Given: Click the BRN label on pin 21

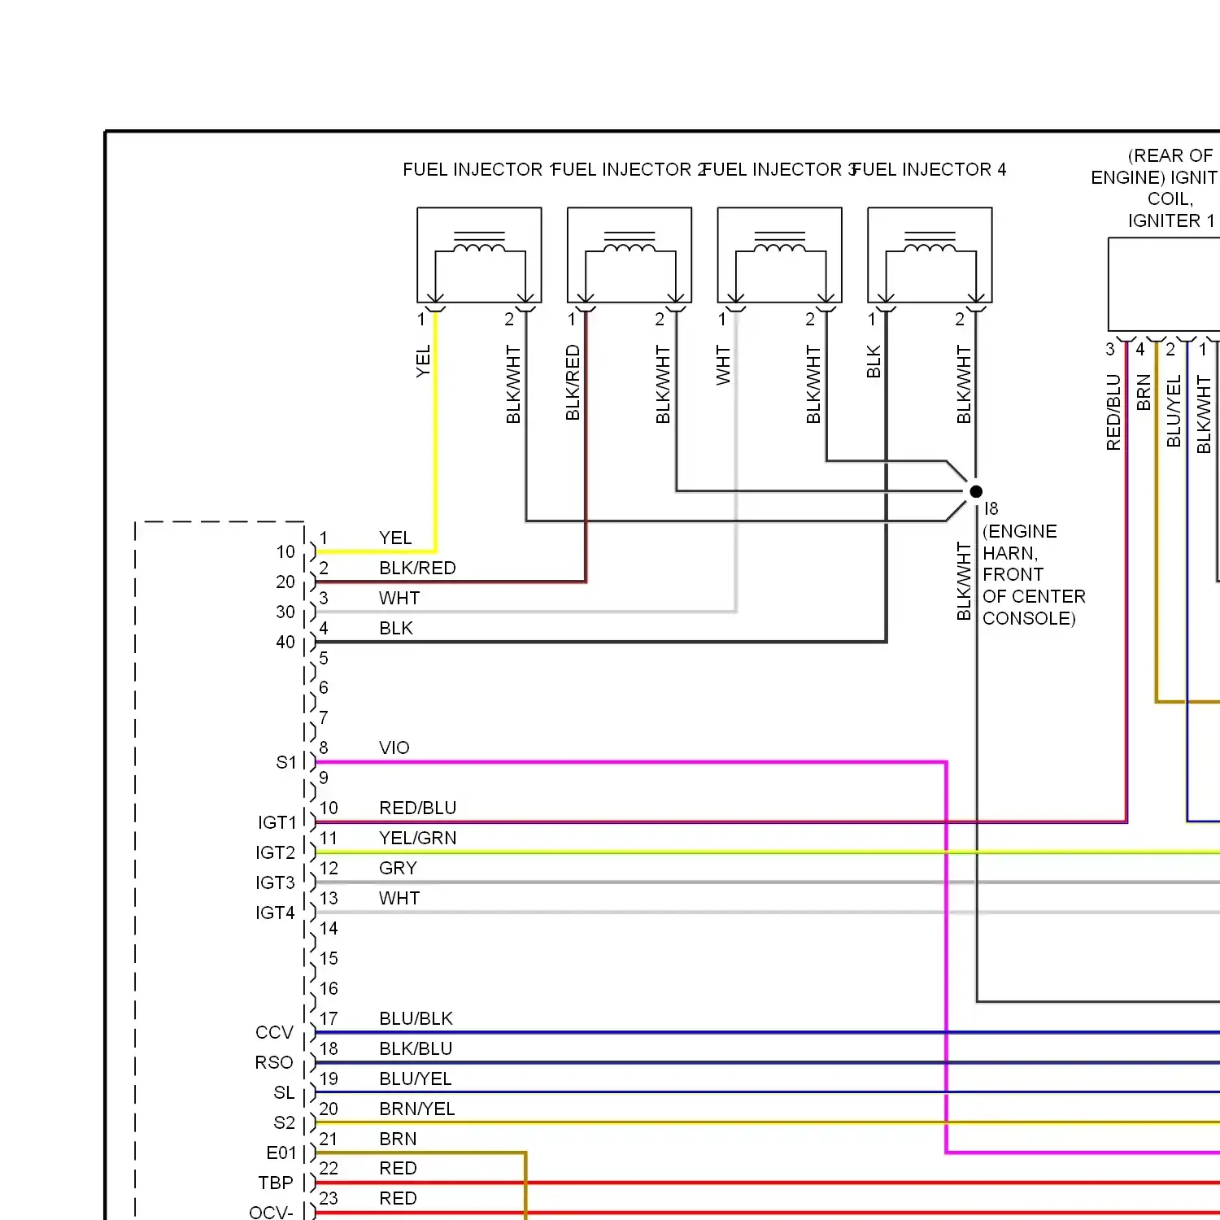Looking at the screenshot, I should tap(398, 1139).
